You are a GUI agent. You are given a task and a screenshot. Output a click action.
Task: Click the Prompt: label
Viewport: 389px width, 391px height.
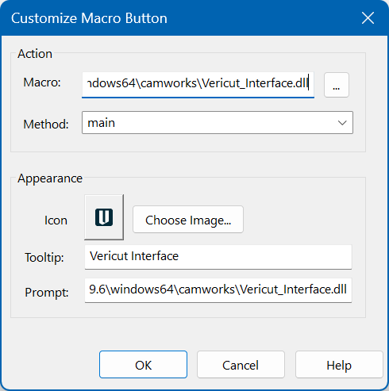(x=47, y=293)
